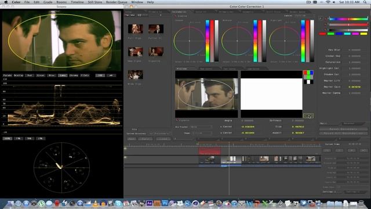
Task: Click the Master Gain value field
Action: click(x=355, y=87)
